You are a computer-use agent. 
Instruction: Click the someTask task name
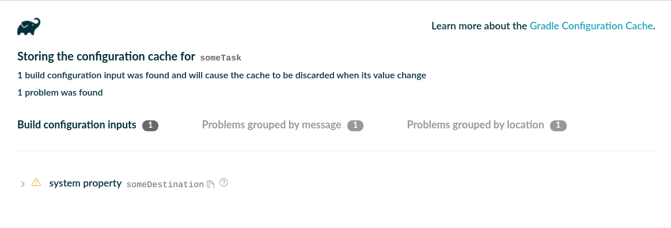(221, 58)
